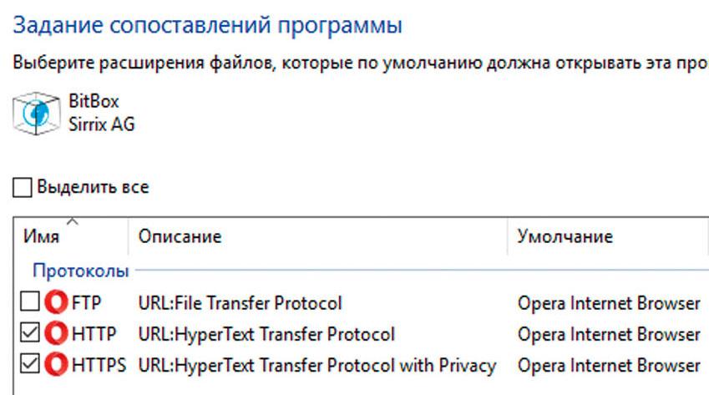Sort by the 'Описание' column header
This screenshot has height=395, width=709.
coord(180,237)
